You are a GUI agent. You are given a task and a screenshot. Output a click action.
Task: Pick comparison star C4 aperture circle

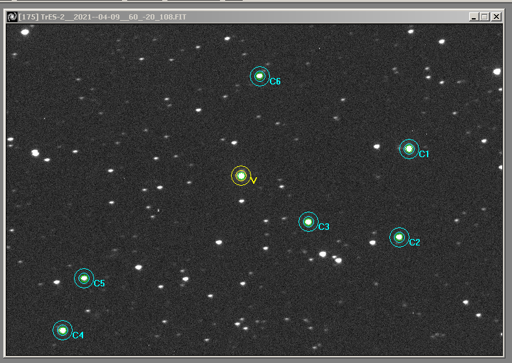(62, 330)
